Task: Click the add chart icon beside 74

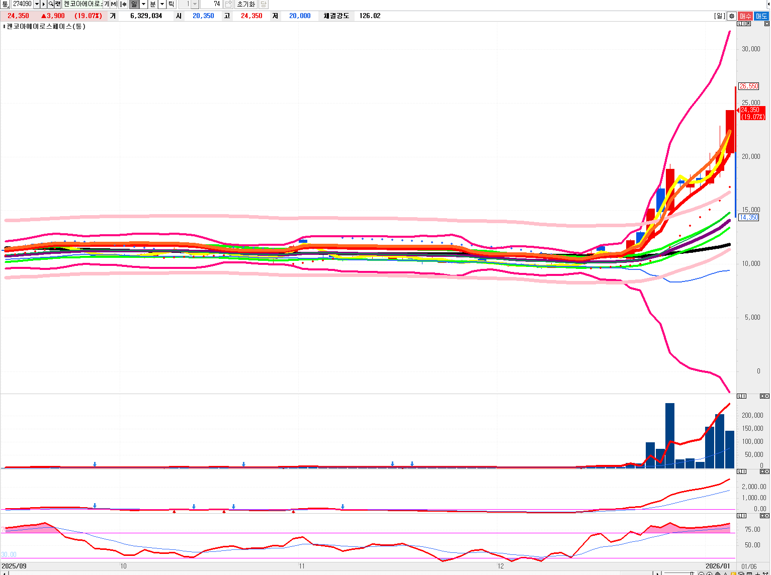Action: [x=228, y=4]
